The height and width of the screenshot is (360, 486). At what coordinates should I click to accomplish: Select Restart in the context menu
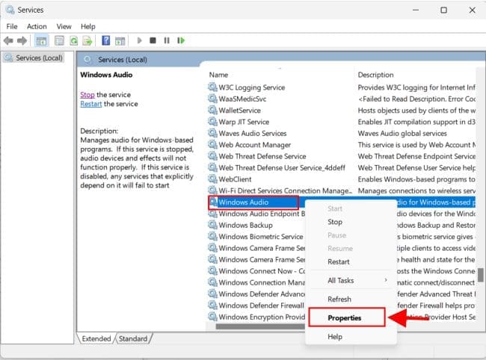pos(339,261)
